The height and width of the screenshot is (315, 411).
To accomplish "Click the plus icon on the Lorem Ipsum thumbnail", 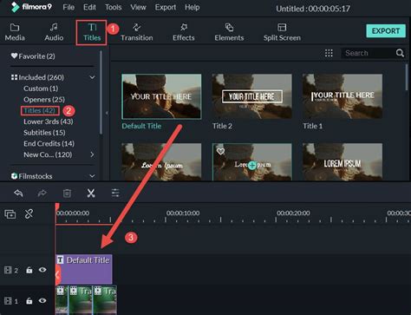I will 252,165.
